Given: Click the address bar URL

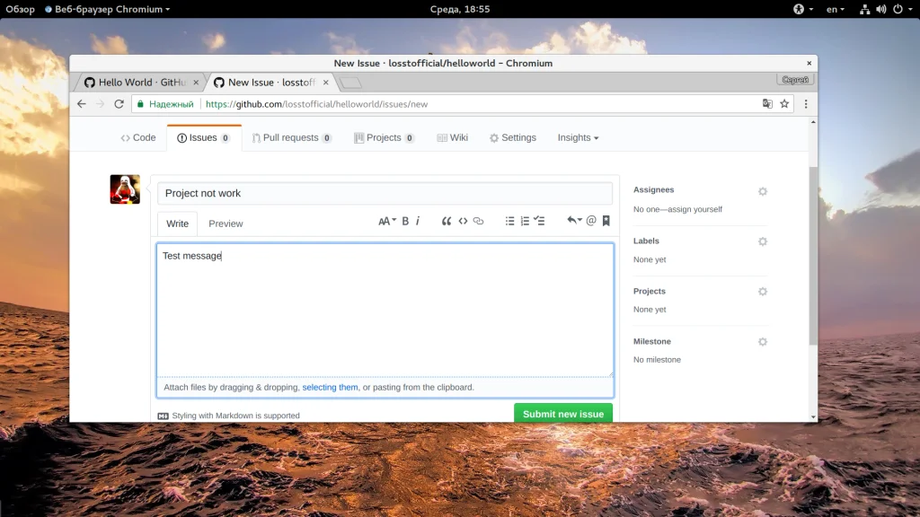Looking at the screenshot, I should tap(317, 104).
